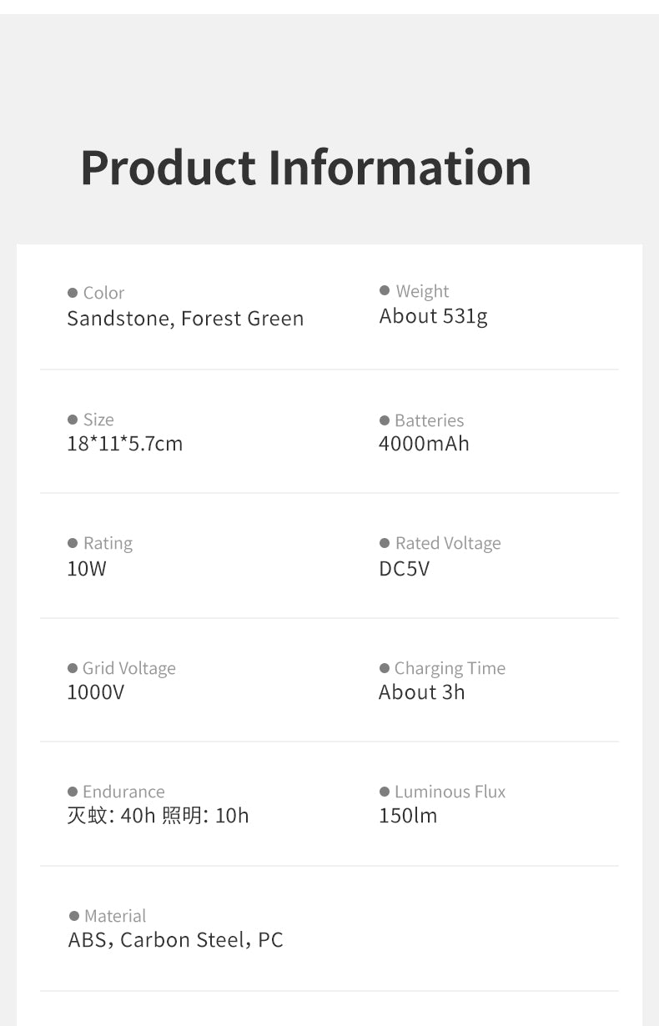Viewport: 659px width, 1026px height.
Task: Select the 4000mAh battery value
Action: 424,444
